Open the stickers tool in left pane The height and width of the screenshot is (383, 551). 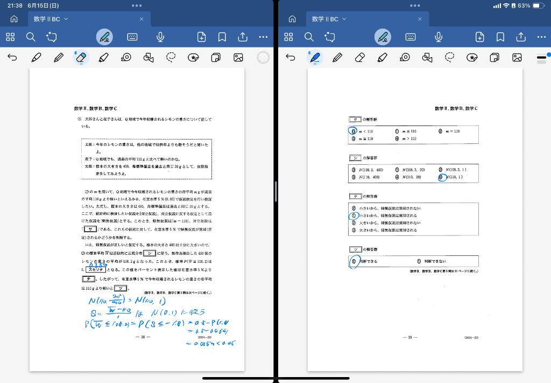pyautogui.click(x=194, y=57)
